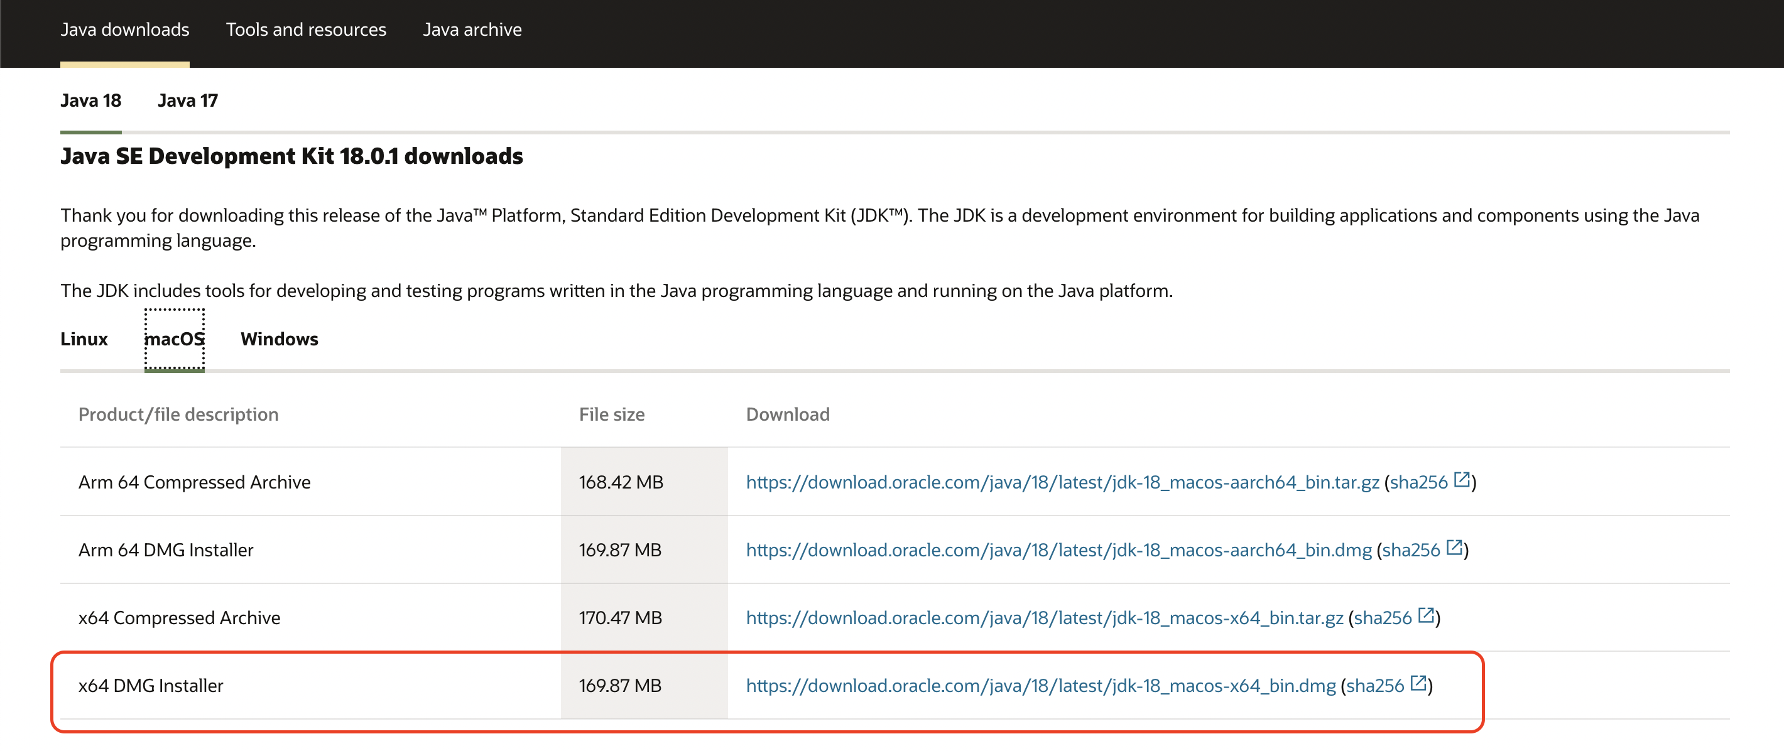1784x751 pixels.
Task: Click the 'x64 Compressed Archive' description cell
Action: (310, 617)
